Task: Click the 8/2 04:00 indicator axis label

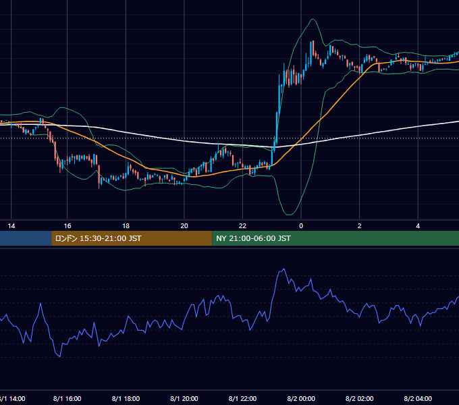Action: [418, 398]
